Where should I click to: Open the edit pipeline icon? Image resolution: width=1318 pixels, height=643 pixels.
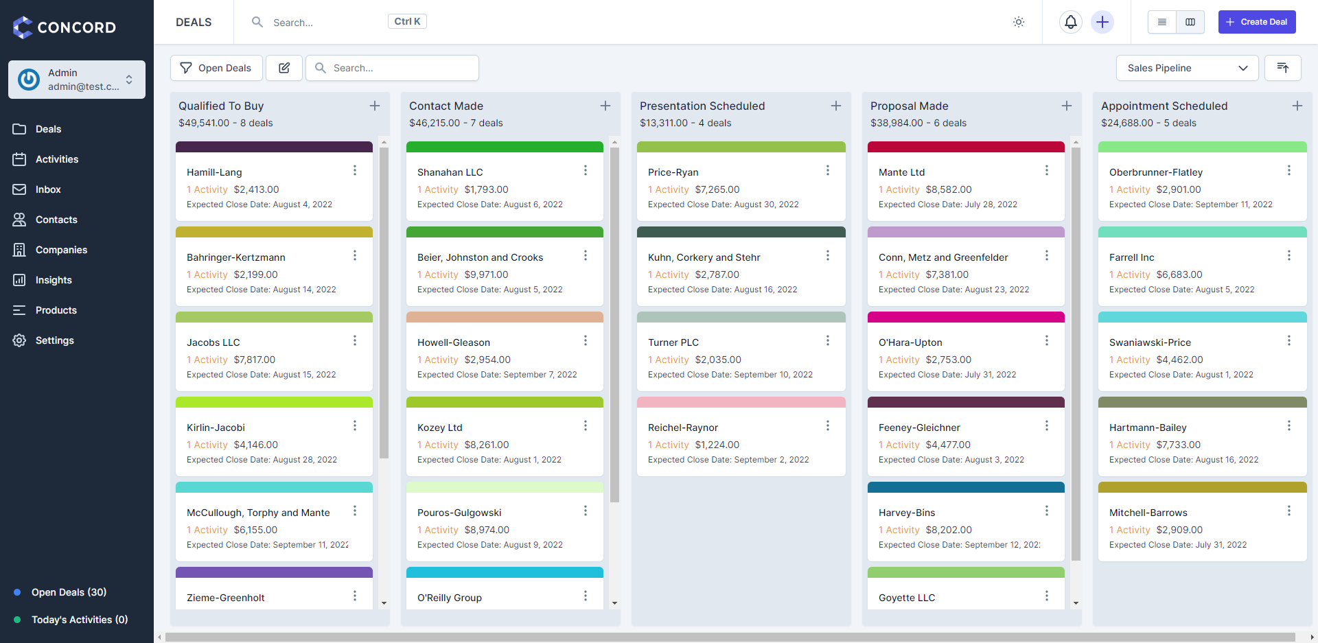(284, 67)
